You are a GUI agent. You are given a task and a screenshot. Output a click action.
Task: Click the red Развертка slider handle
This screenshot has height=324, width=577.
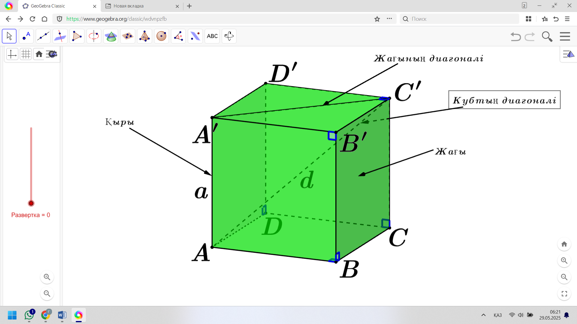[31, 203]
